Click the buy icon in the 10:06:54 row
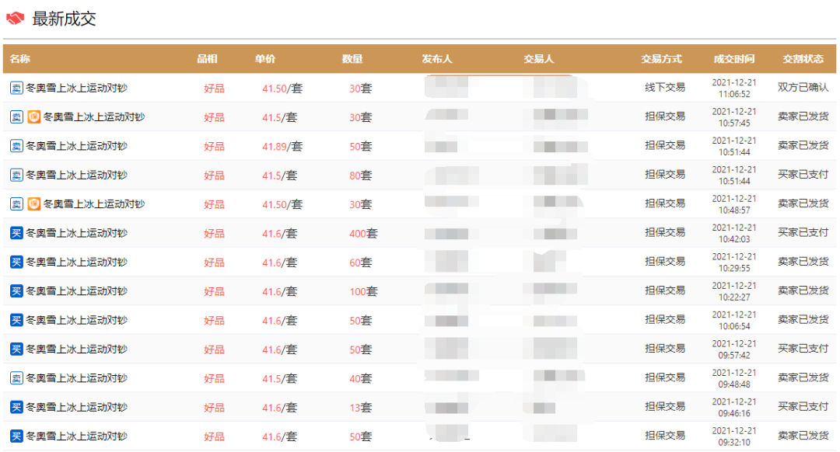840x452 pixels. pyautogui.click(x=16, y=320)
